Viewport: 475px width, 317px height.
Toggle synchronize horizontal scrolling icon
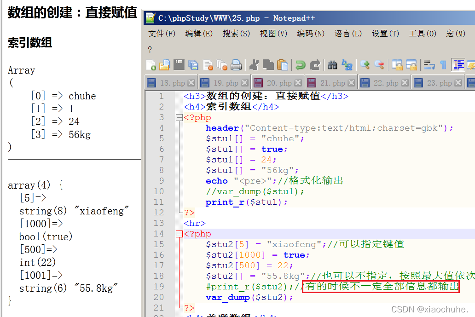pos(411,65)
